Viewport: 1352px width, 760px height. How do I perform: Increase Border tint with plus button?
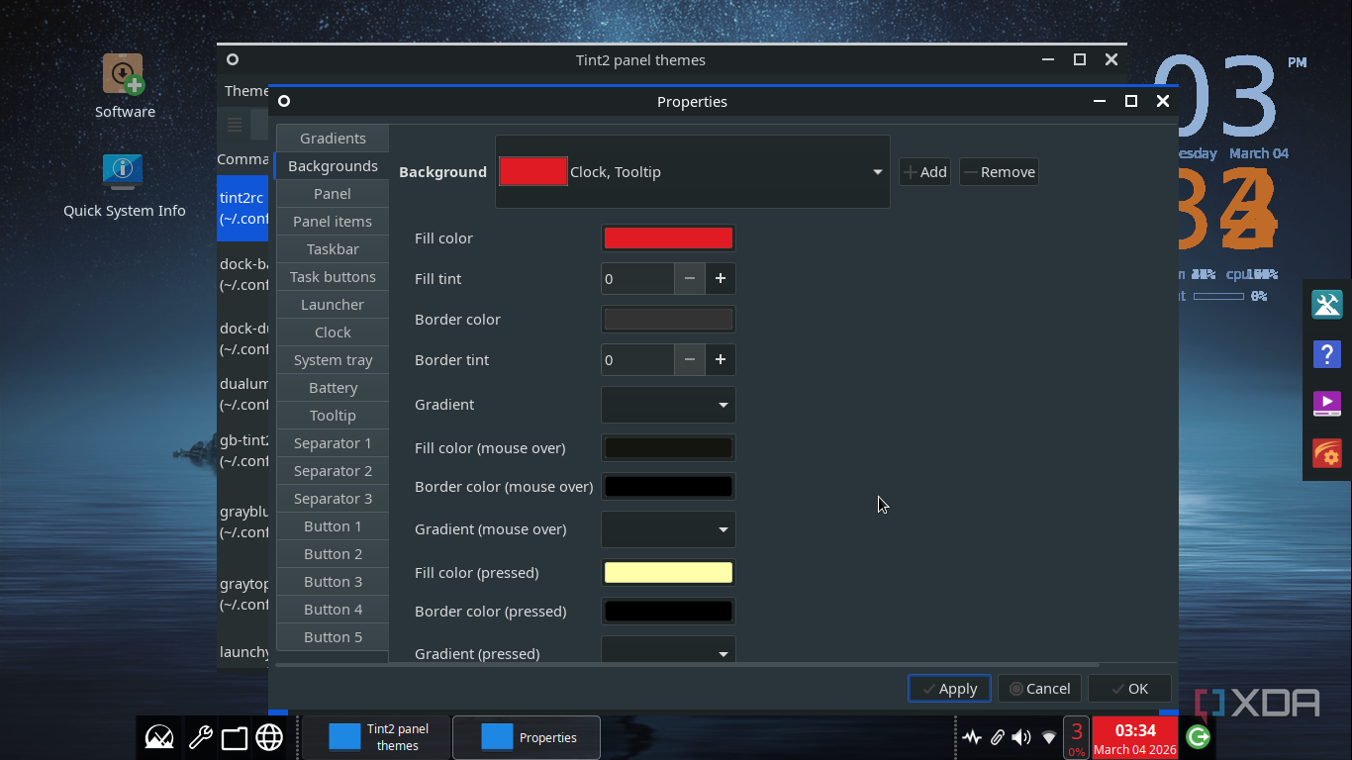pos(721,360)
